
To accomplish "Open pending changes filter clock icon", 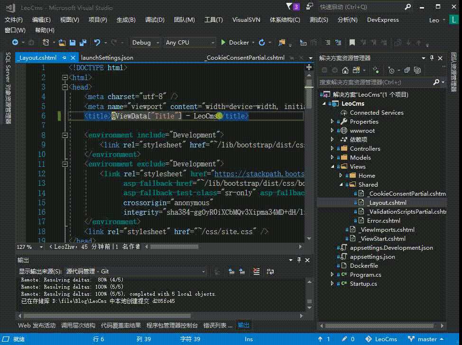I will tap(391, 70).
